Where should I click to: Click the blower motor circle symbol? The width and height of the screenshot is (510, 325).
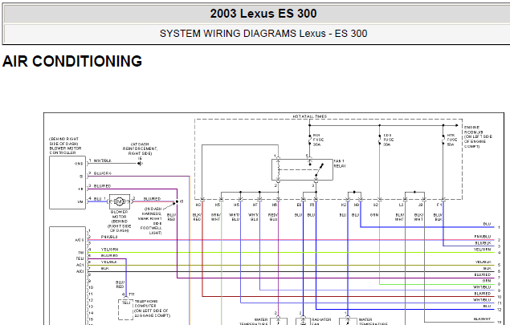(x=119, y=202)
